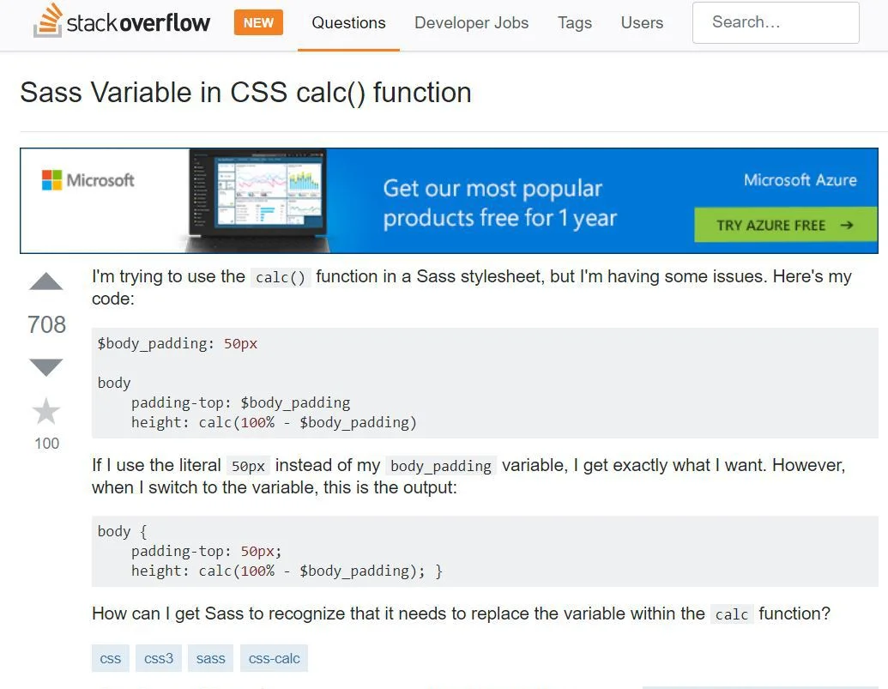Downvote the question with the down arrow
This screenshot has height=689, width=888.
pos(45,367)
